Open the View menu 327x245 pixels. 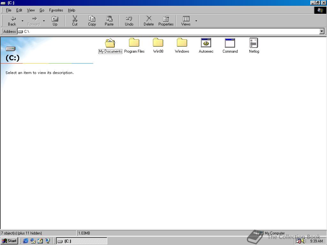(31, 10)
